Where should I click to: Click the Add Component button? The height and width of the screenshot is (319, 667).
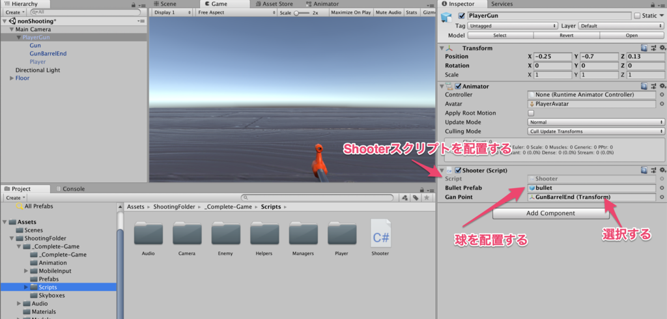(x=551, y=214)
